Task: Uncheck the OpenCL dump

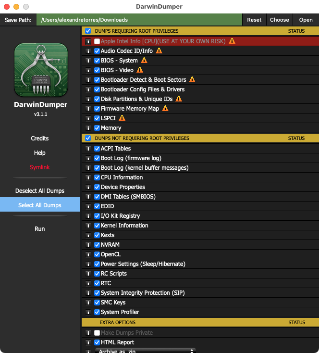Action: [x=97, y=254]
